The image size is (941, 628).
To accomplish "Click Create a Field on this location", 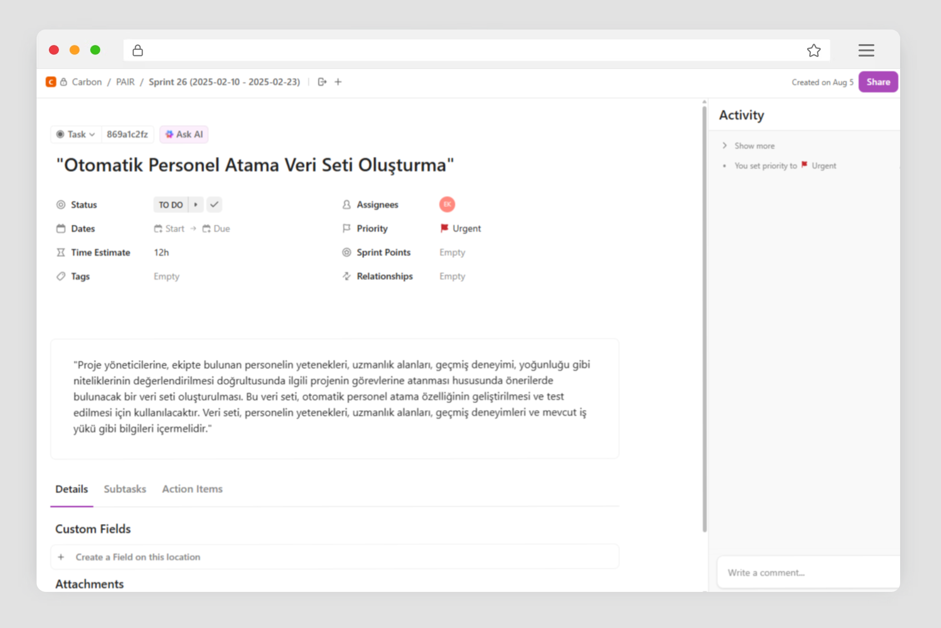I will pos(138,557).
